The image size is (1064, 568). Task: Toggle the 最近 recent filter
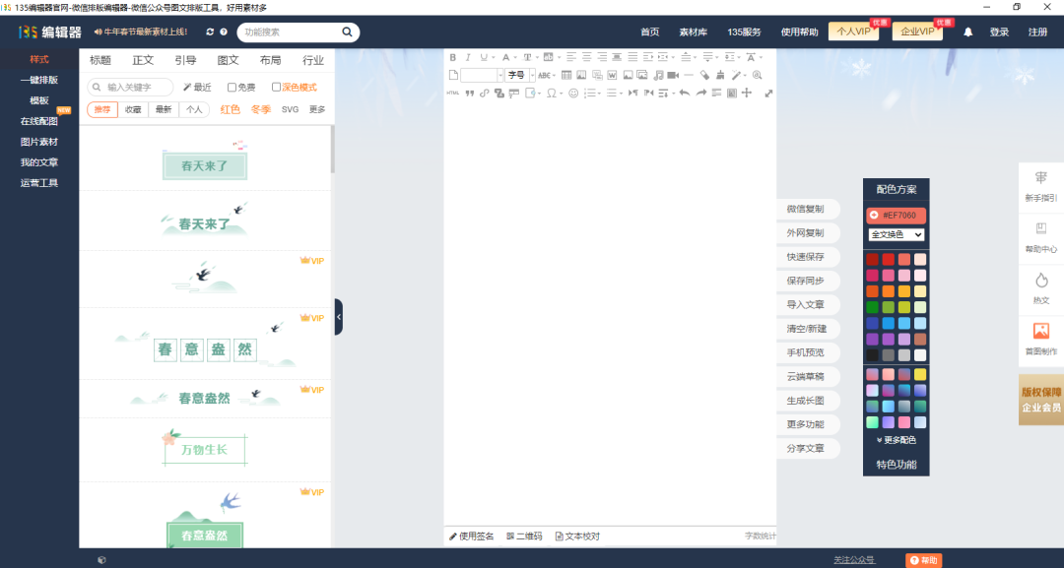[197, 87]
